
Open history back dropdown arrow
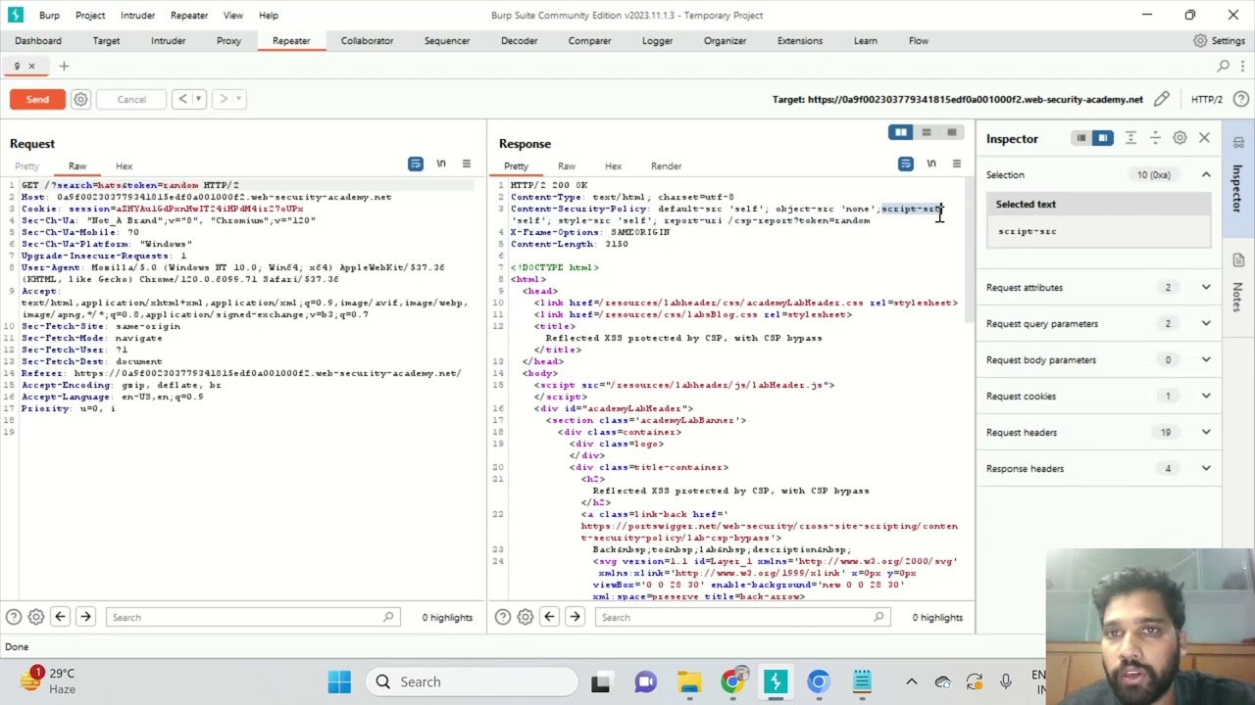tap(198, 99)
